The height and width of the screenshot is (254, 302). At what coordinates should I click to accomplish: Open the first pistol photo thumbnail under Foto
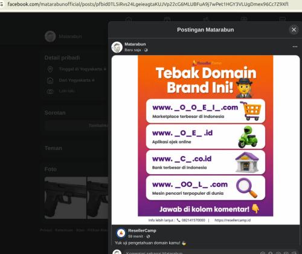click(65, 198)
